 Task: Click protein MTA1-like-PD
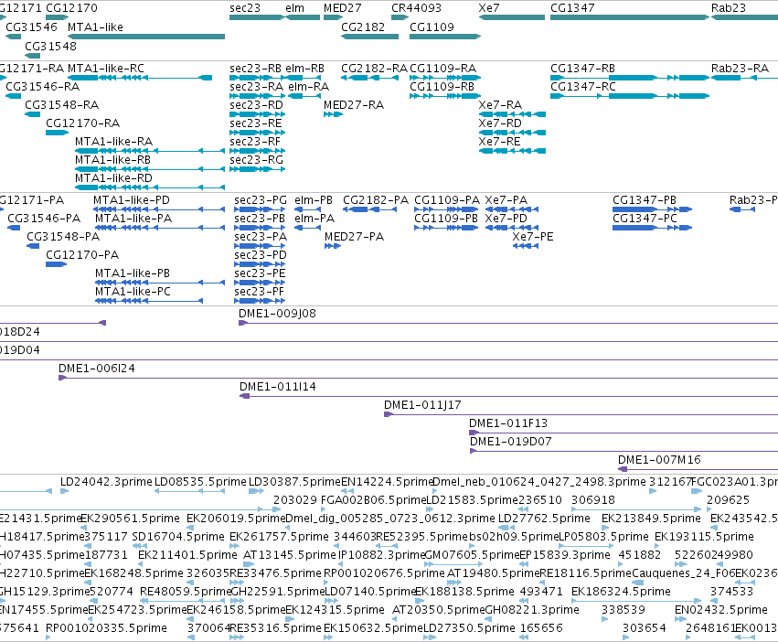[x=159, y=209]
